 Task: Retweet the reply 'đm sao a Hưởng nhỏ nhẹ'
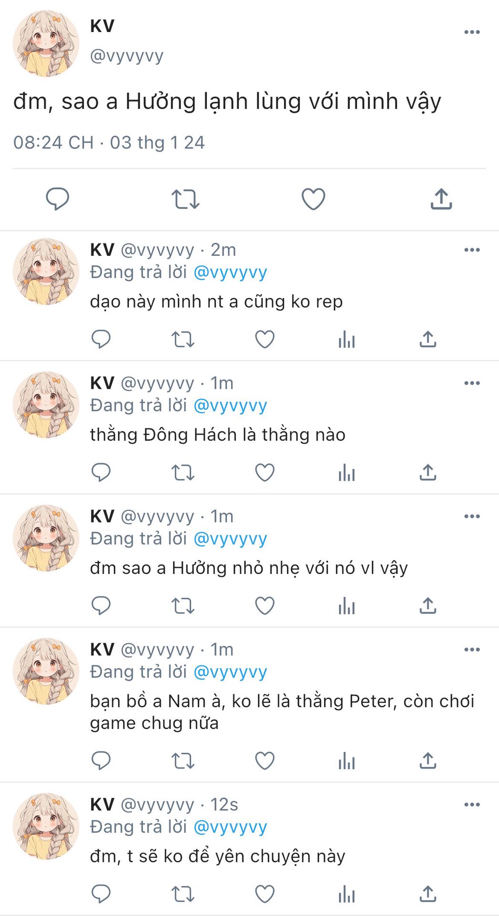[x=183, y=606]
